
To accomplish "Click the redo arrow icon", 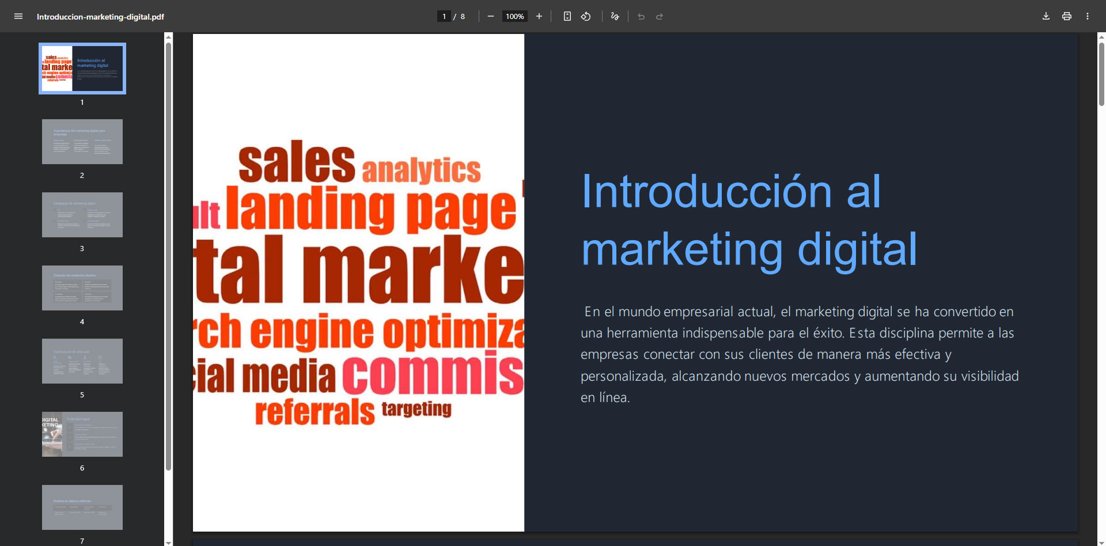I will pos(660,17).
